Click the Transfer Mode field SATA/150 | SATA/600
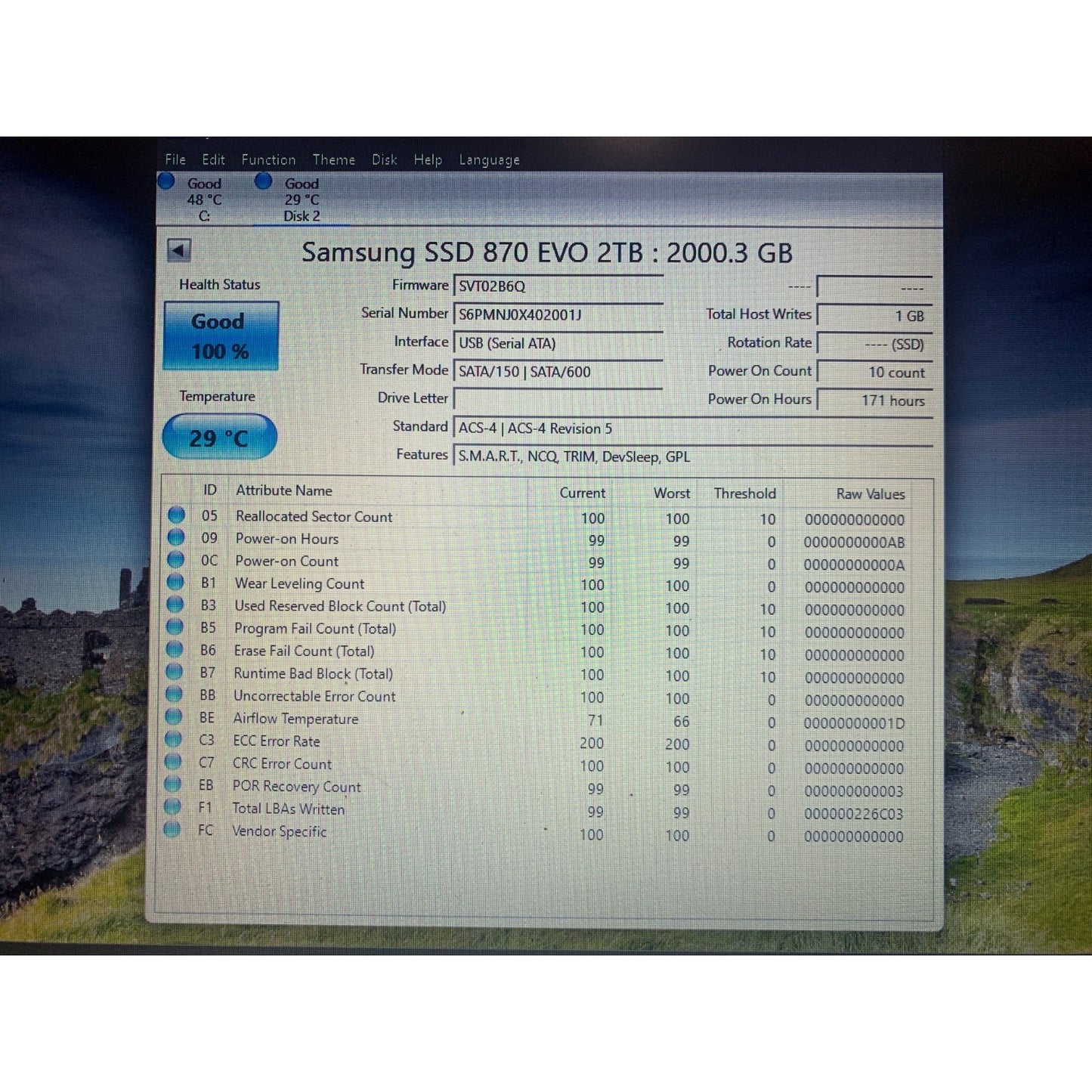Screen dimensions: 1092x1092 (x=558, y=371)
